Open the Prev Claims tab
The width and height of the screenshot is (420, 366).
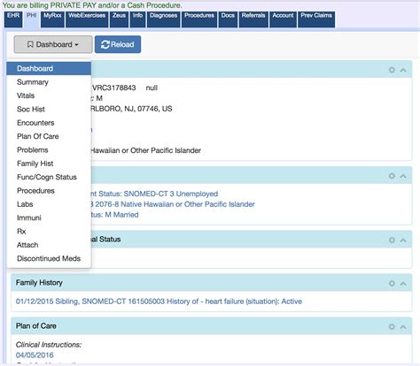click(316, 19)
